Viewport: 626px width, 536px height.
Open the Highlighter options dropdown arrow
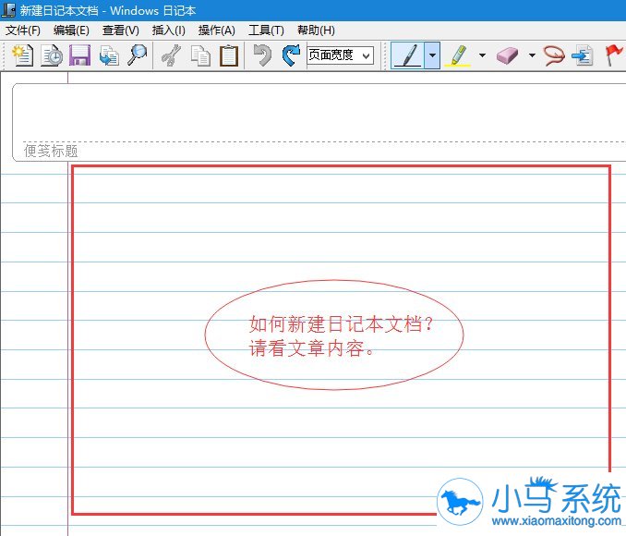482,55
